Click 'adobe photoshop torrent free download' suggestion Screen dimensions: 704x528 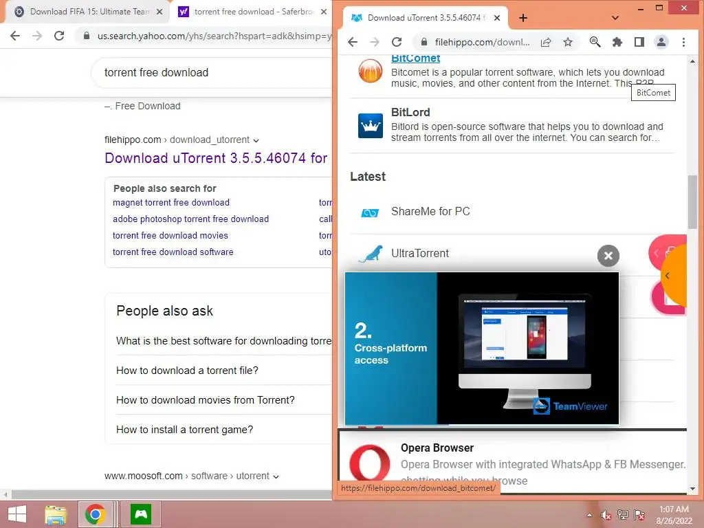tap(191, 219)
